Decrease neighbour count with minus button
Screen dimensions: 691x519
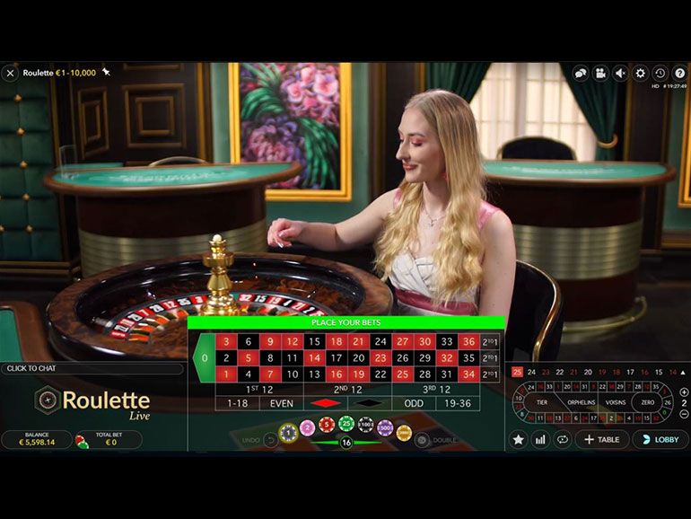(684, 414)
